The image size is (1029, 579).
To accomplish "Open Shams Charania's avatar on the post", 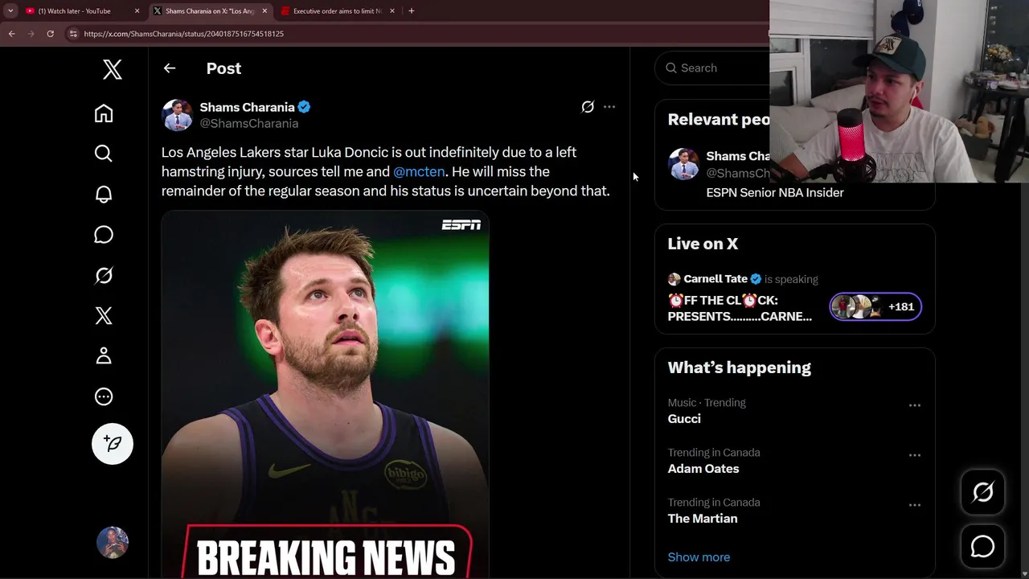I will [x=177, y=115].
